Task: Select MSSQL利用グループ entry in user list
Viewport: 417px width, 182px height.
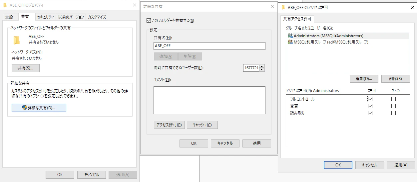Action: [348, 42]
